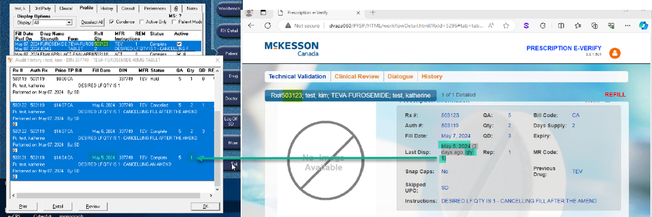Switch to the Clinical Review tab
This screenshot has width=652, height=217.
(x=356, y=77)
